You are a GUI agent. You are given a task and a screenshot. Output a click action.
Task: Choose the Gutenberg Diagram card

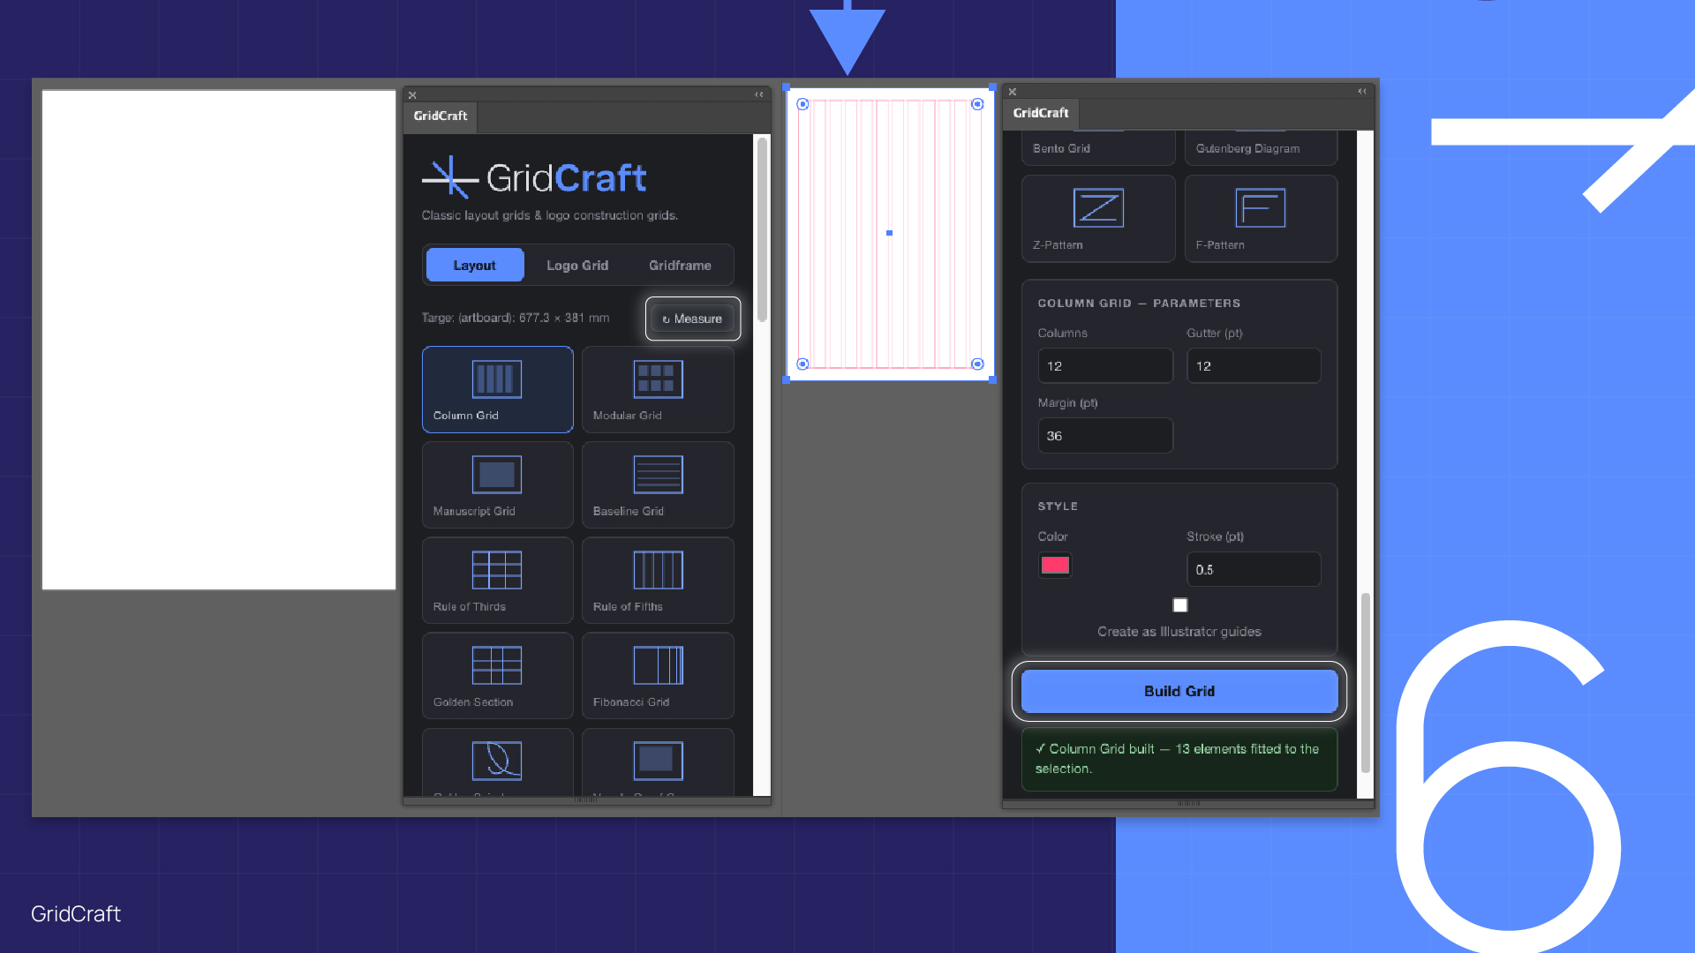point(1261,147)
